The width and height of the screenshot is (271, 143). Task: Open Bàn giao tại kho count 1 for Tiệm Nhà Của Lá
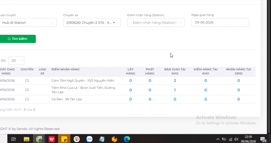pos(175,90)
